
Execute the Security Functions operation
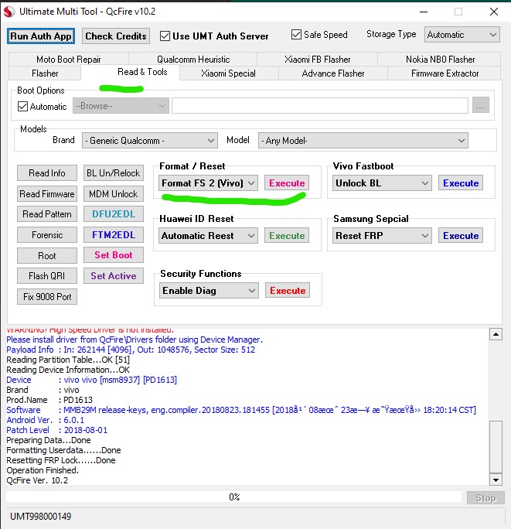click(288, 291)
